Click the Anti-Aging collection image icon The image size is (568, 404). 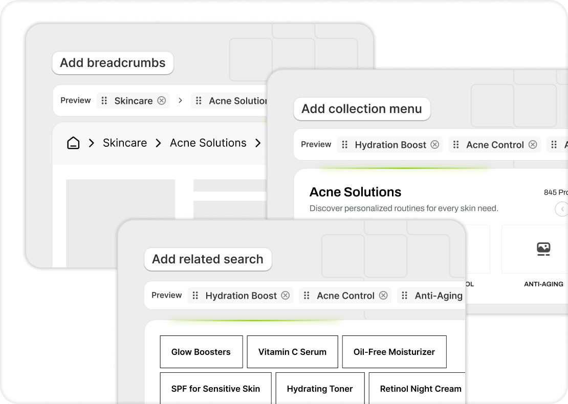[543, 249]
